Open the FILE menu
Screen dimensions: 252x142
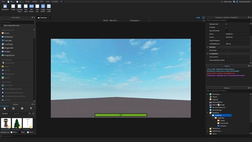(x=3, y=2)
